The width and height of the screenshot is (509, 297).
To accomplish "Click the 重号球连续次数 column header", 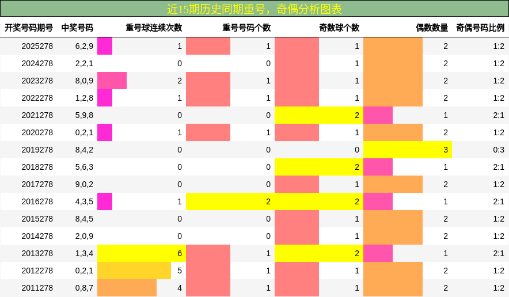I will pos(154,28).
